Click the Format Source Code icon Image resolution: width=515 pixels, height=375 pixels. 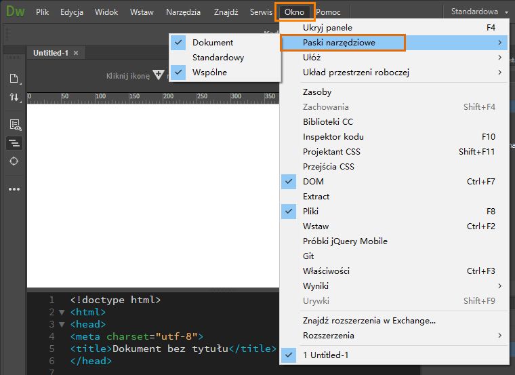[x=14, y=143]
